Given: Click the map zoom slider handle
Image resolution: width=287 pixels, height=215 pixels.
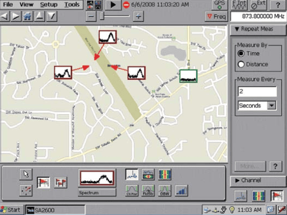Looking at the screenshot, I should (x=102, y=17).
